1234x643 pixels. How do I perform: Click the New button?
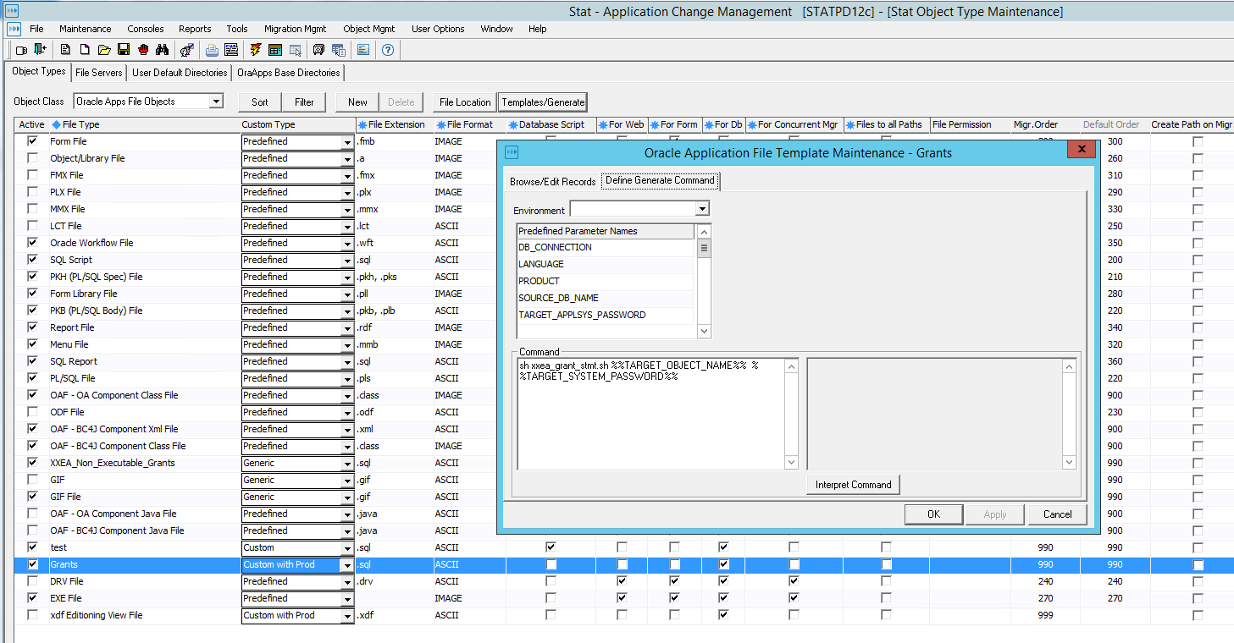357,102
